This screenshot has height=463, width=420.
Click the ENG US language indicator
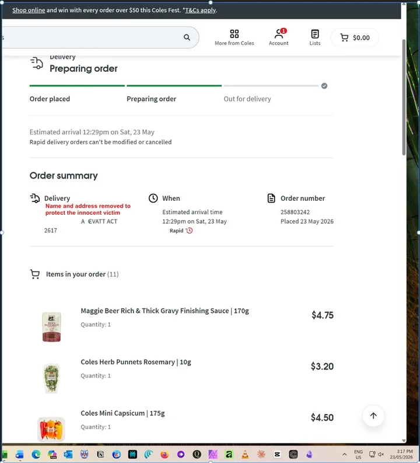[x=358, y=454]
